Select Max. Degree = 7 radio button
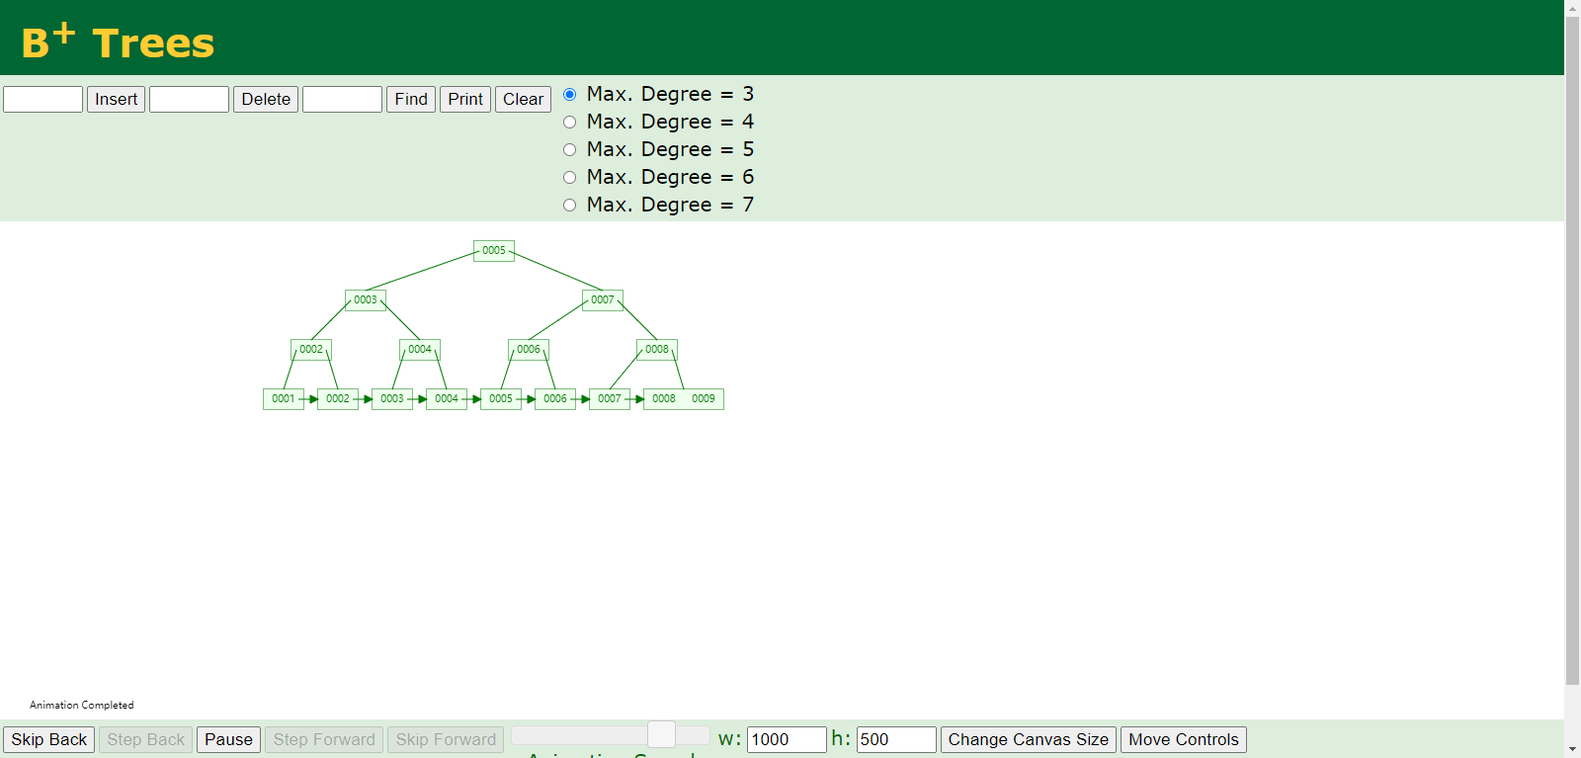 click(569, 205)
